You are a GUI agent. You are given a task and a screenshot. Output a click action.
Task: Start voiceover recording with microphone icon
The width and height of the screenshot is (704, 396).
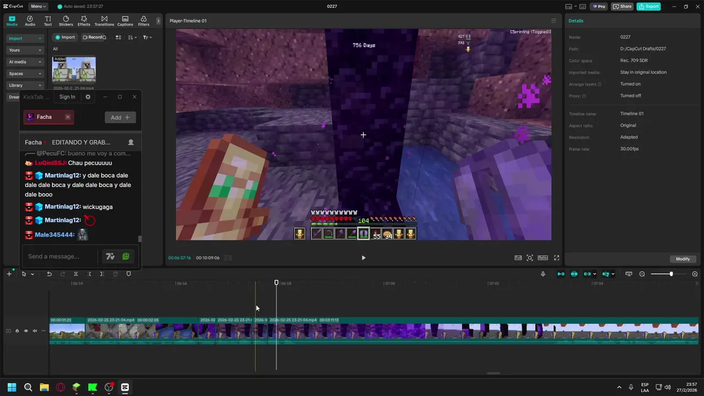coord(543,274)
